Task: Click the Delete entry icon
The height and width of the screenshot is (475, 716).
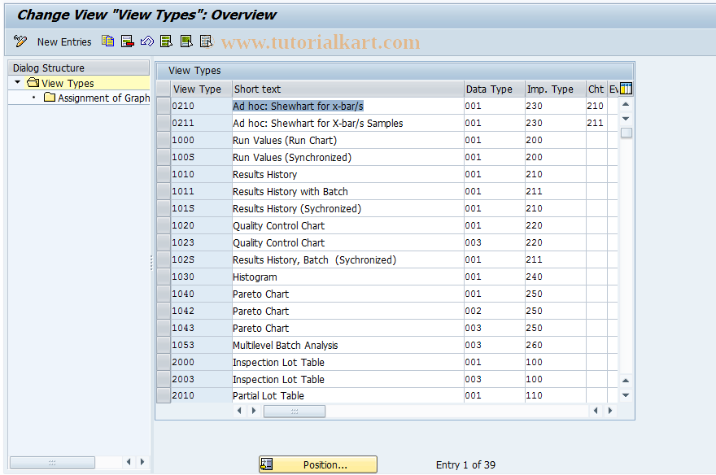Action: tap(128, 41)
